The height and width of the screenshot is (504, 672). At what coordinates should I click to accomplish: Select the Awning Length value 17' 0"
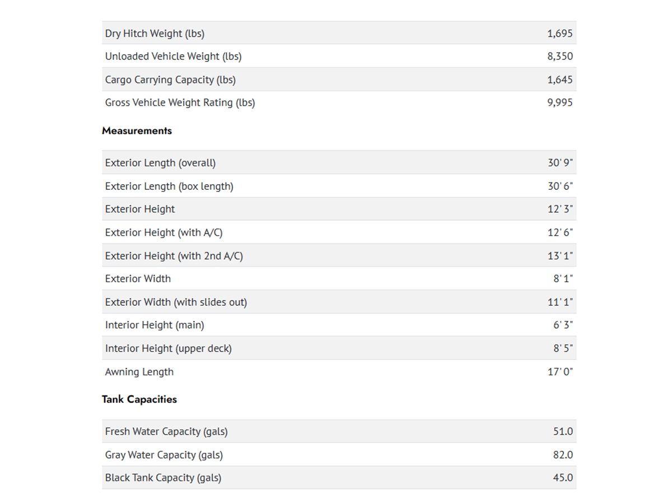(560, 372)
